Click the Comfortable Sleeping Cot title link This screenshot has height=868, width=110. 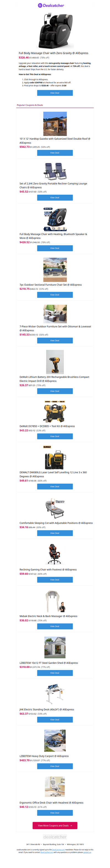click(56, 523)
